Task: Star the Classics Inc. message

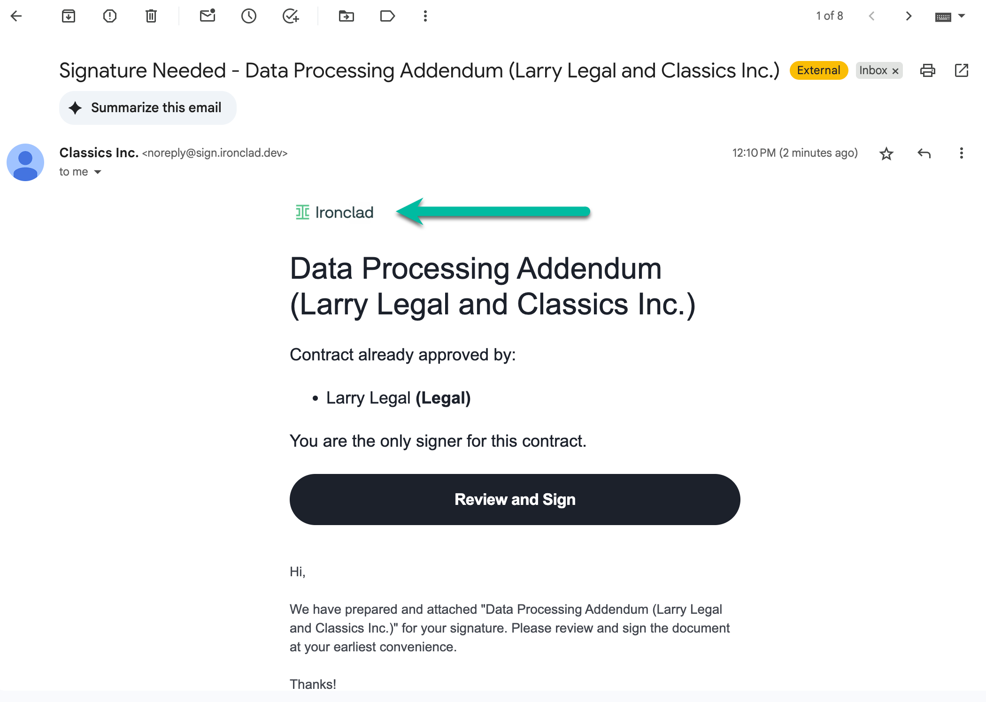Action: coord(886,153)
